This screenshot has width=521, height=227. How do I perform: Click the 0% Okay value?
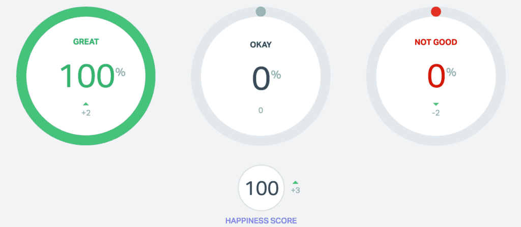coord(267,79)
